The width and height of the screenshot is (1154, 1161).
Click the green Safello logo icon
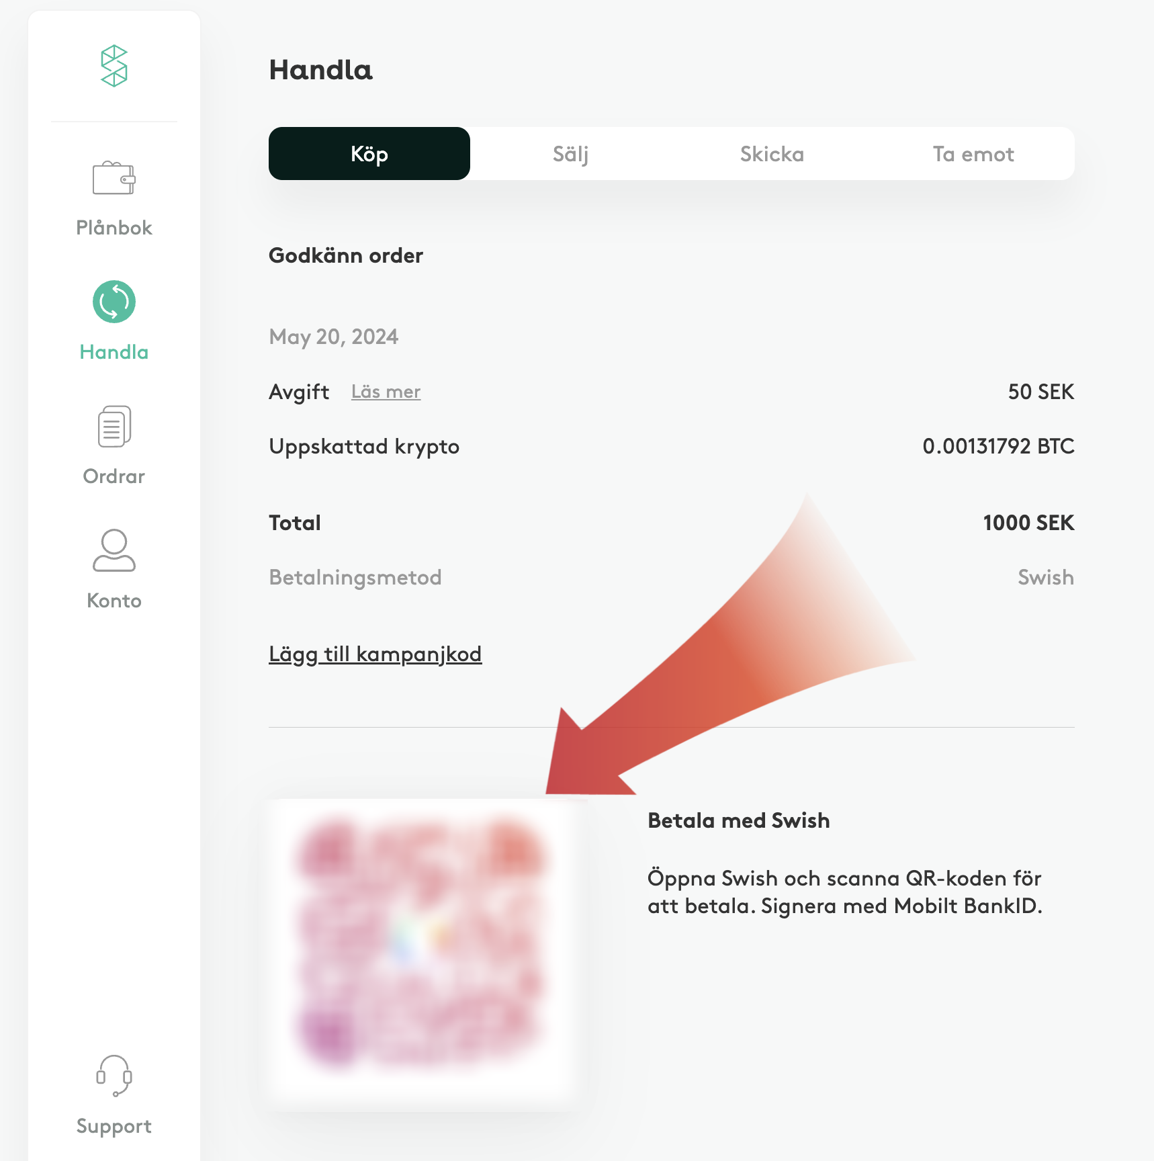coord(114,66)
